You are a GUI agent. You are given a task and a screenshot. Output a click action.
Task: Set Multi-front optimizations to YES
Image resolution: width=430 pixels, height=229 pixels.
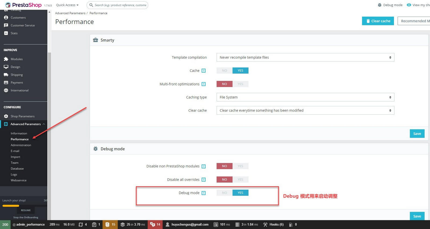click(x=240, y=84)
